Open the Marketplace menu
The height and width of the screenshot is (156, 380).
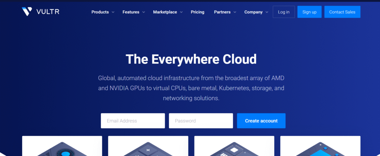(165, 12)
